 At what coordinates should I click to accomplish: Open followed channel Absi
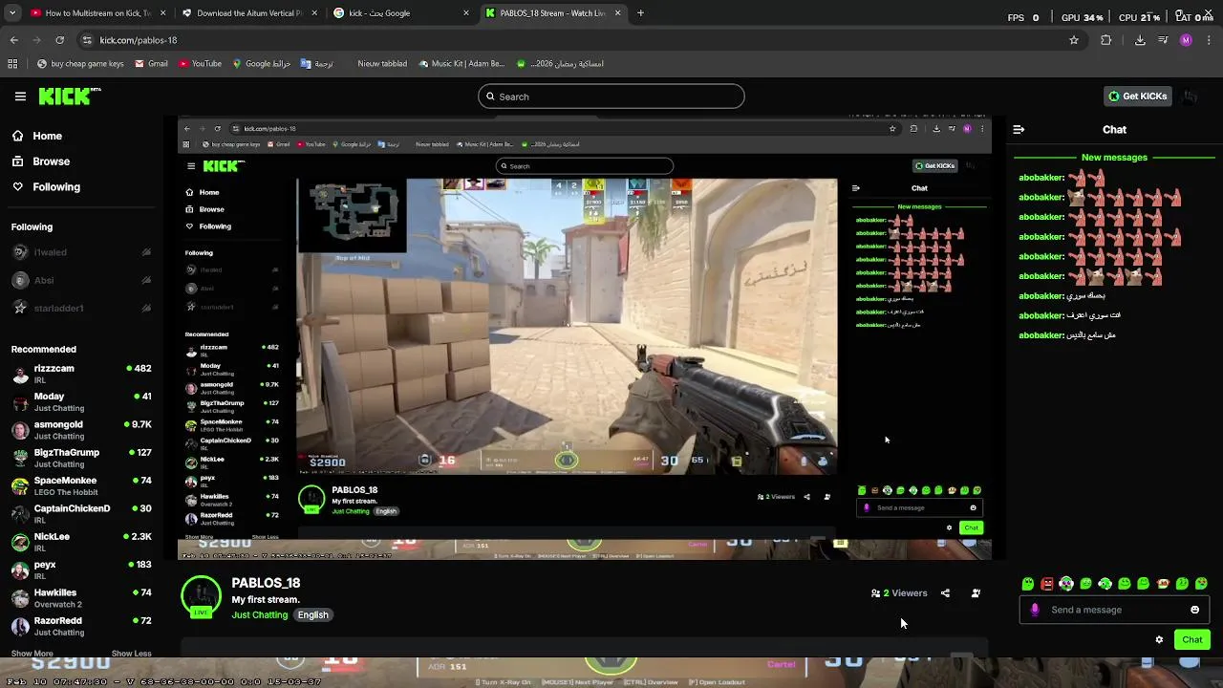[81, 281]
